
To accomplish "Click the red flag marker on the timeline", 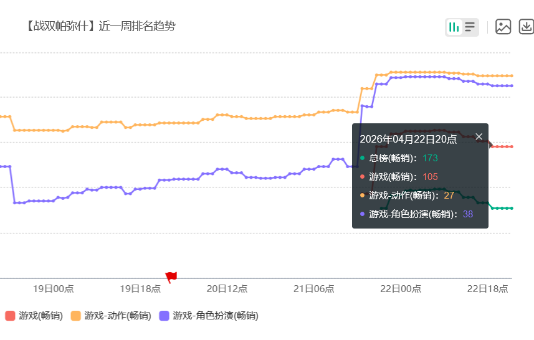I will pyautogui.click(x=171, y=277).
